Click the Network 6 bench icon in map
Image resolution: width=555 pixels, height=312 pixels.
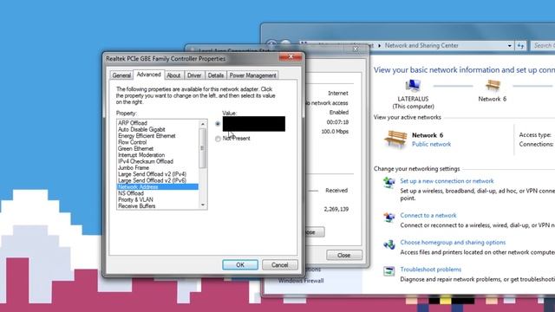tap(493, 87)
